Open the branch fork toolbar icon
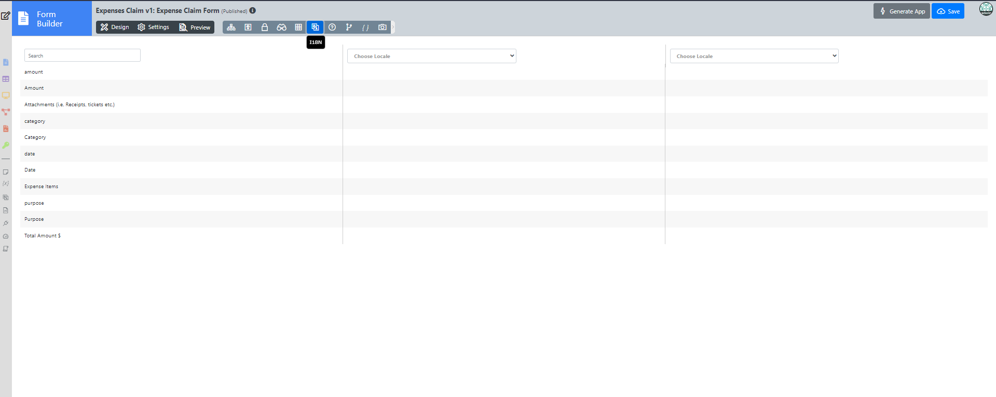 [349, 27]
